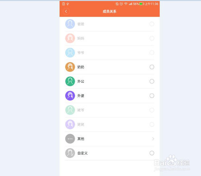Expand 其他 with the right chevron
The image size is (201, 176).
153,139
